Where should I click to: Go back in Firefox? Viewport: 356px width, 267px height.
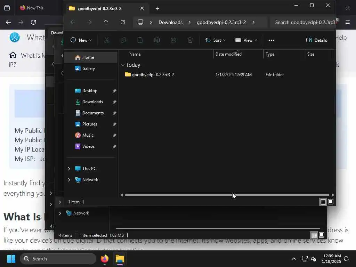(8, 22)
